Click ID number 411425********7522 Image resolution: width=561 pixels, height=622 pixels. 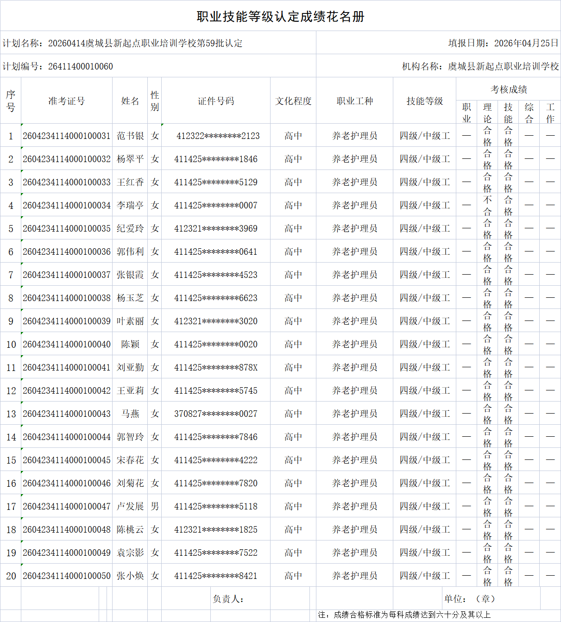pos(216,553)
